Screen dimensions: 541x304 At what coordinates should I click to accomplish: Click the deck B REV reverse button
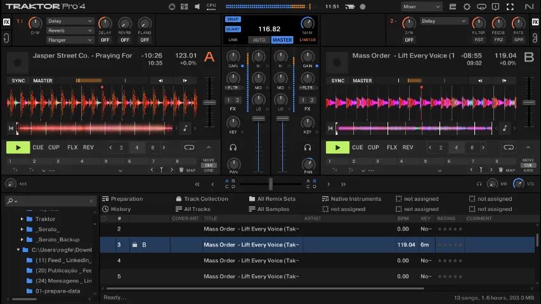408,147
